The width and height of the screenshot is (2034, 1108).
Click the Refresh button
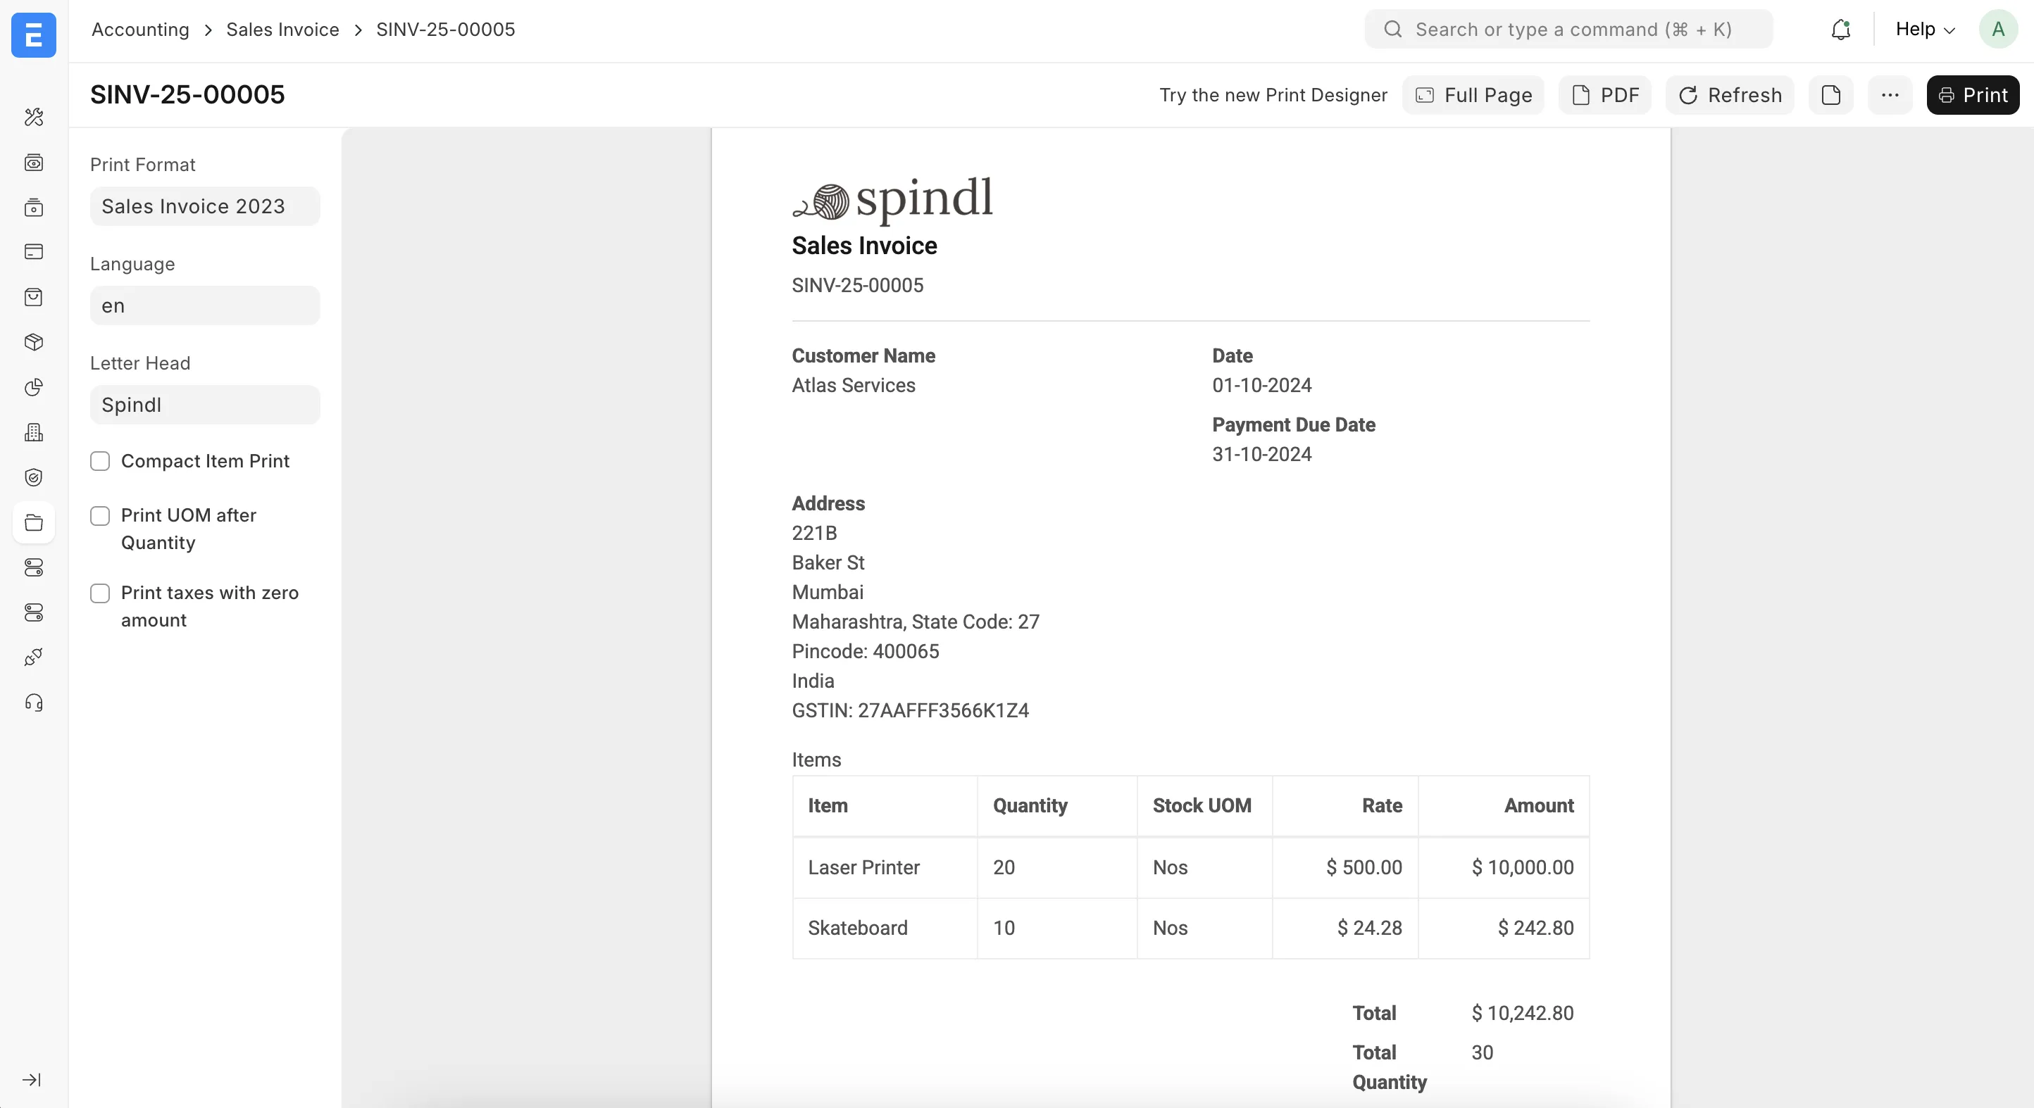(1729, 95)
